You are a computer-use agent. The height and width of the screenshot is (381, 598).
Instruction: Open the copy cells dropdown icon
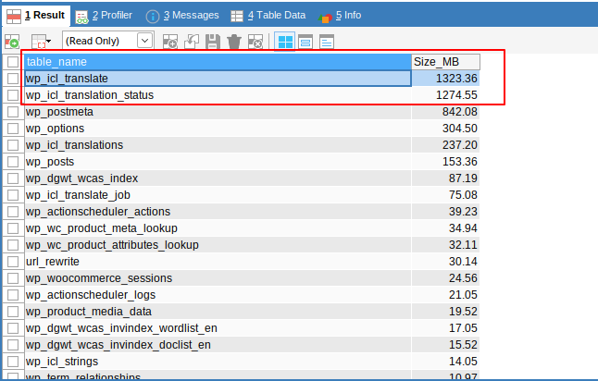[41, 41]
